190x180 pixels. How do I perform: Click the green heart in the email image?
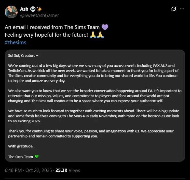tap(37, 157)
